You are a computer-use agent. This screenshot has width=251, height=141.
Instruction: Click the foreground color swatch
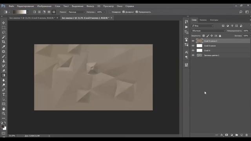[x=2, y=126]
